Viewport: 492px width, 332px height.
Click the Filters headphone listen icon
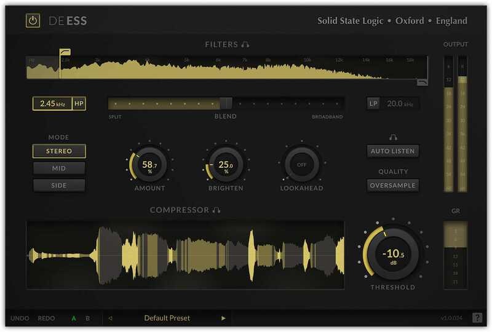245,44
